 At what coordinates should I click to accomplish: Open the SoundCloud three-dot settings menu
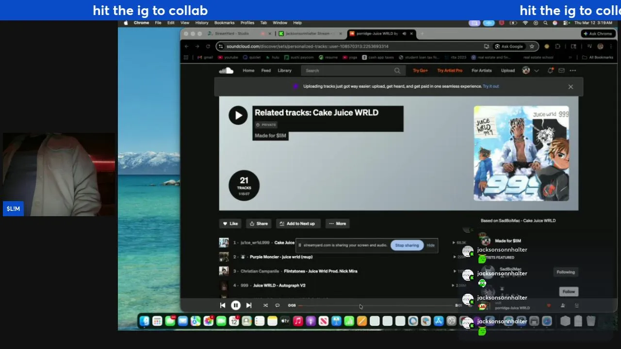coord(573,71)
